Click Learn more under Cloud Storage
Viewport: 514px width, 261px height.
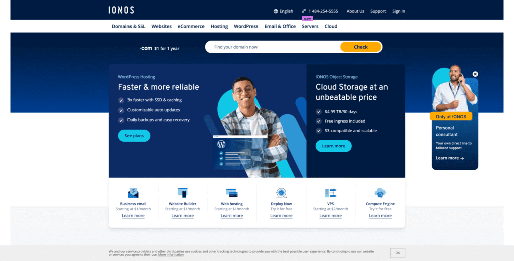(333, 146)
